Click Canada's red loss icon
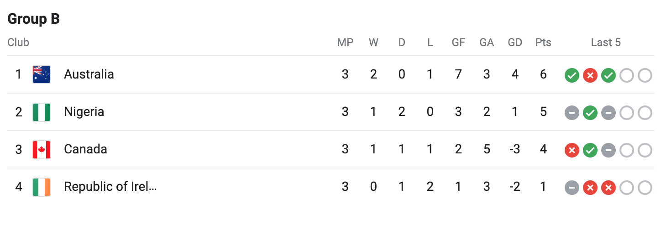 (x=572, y=150)
